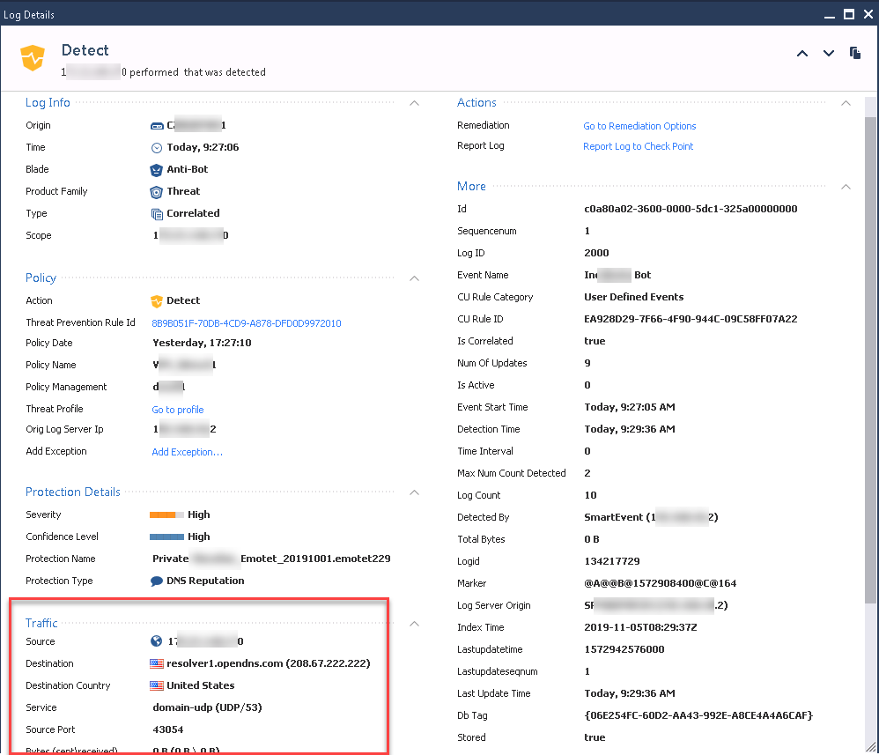Click the Threat product family shield icon
The height and width of the screenshot is (755, 879).
coord(157,191)
